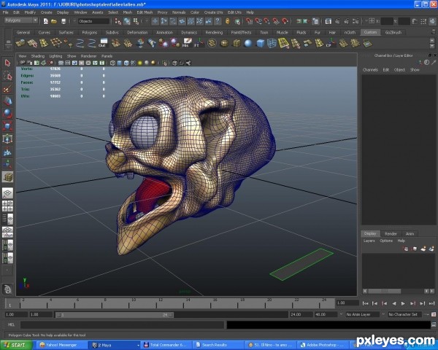Activate the Universal Manipulator tool
The image size is (438, 350).
(7, 139)
